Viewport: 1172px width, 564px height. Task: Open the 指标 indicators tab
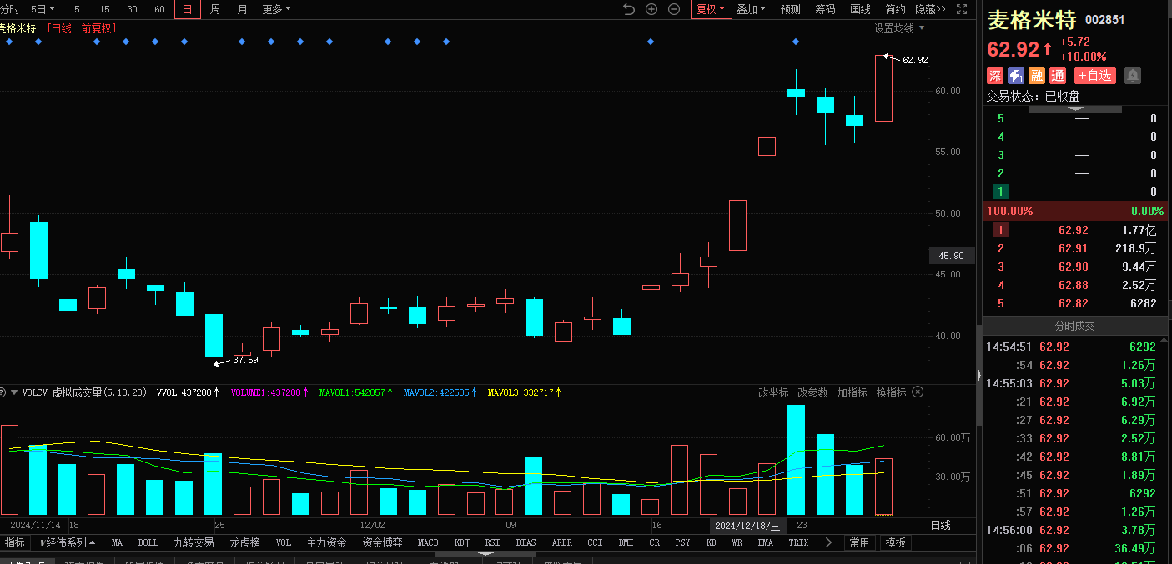[14, 542]
